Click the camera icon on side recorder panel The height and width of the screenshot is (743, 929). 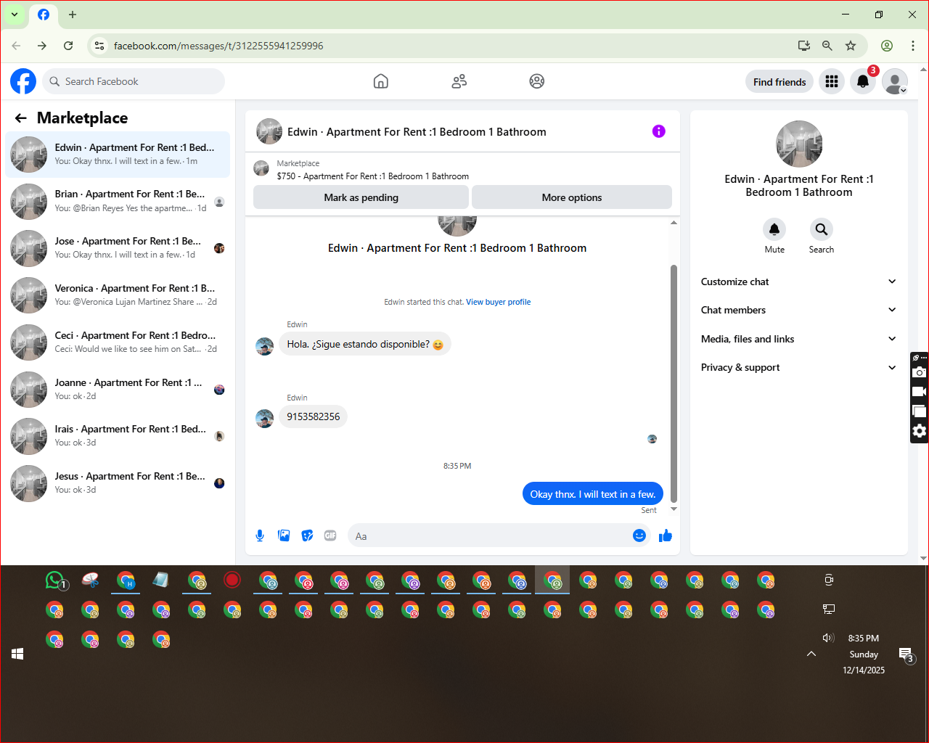920,372
